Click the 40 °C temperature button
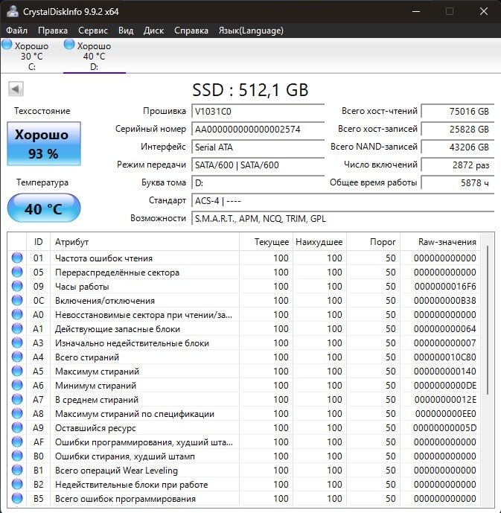Viewport: 501px width, 513px height. [x=44, y=208]
